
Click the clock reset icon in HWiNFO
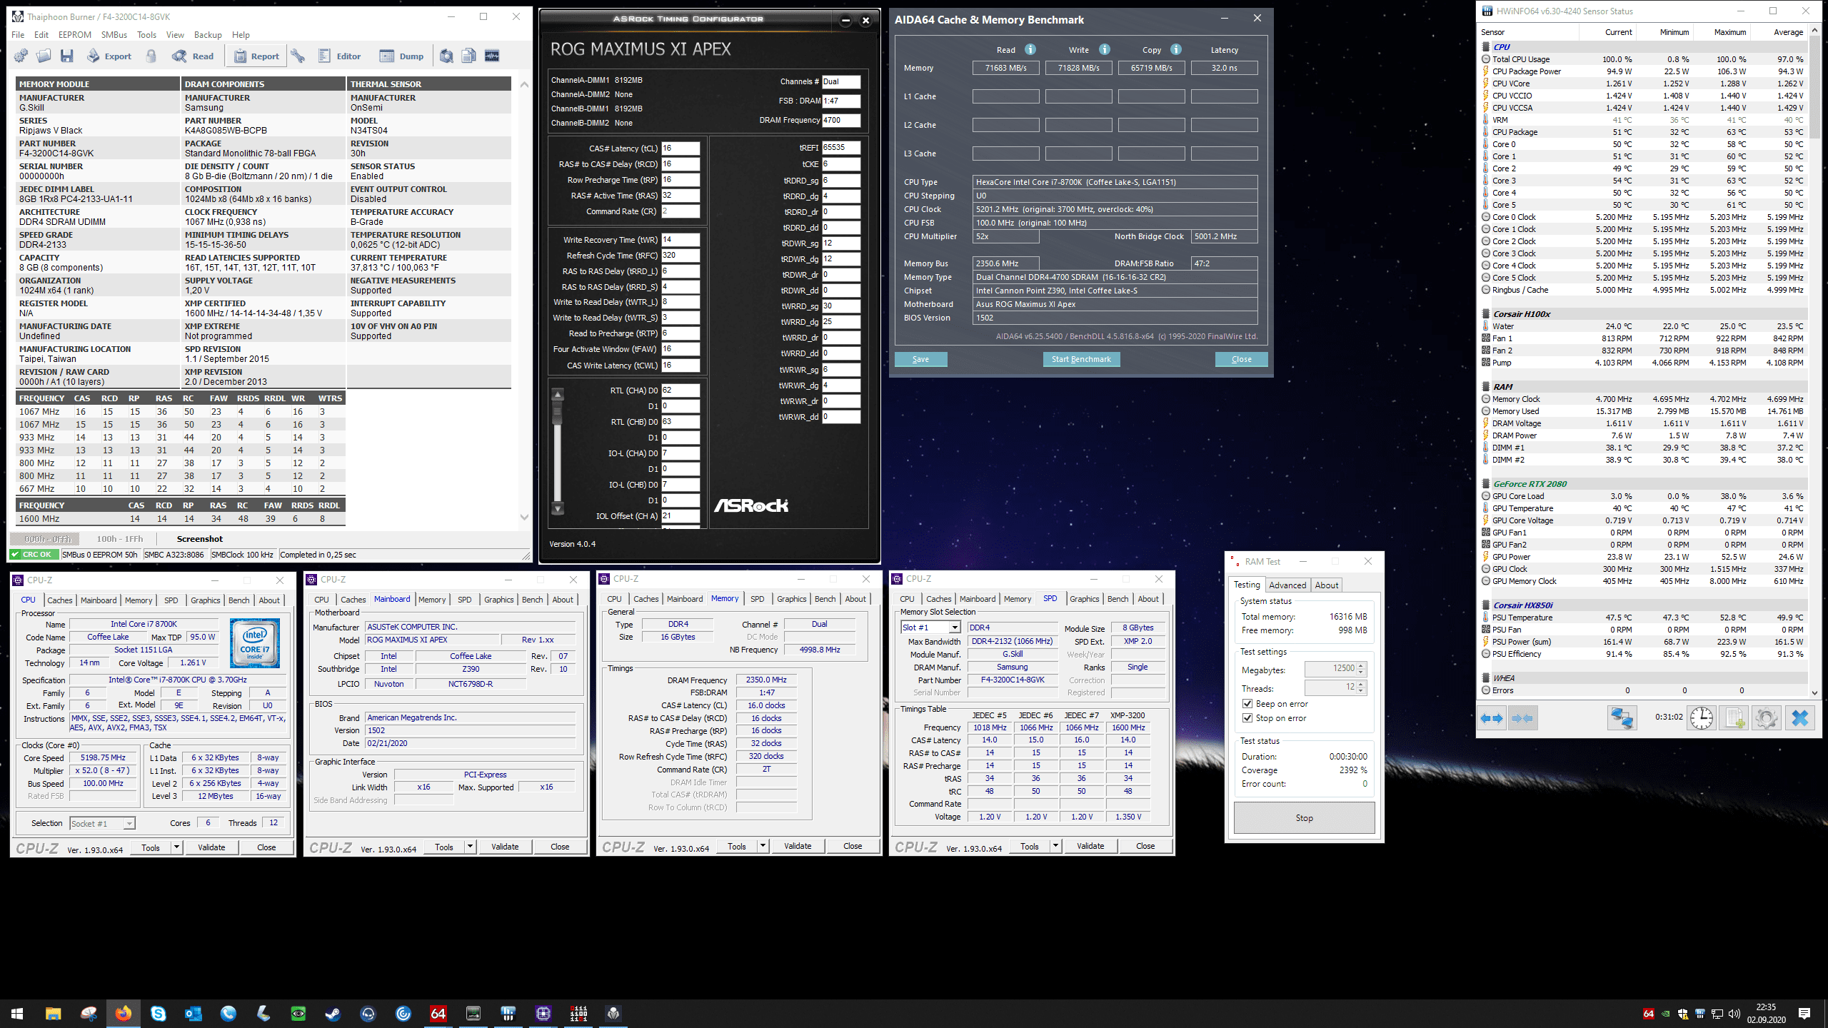1702,718
